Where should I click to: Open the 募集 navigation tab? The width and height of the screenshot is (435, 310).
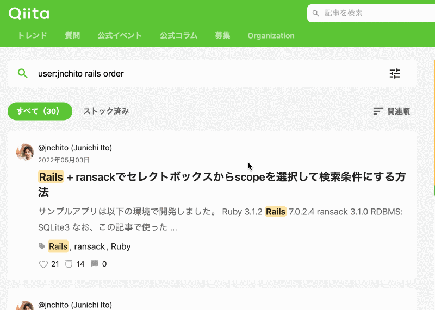point(222,35)
